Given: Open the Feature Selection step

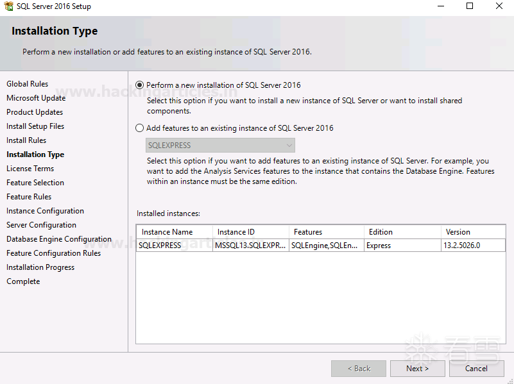Looking at the screenshot, I should point(35,183).
